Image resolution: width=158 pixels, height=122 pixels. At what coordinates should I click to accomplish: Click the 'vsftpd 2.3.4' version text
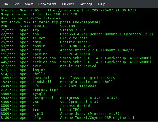point(73,30)
